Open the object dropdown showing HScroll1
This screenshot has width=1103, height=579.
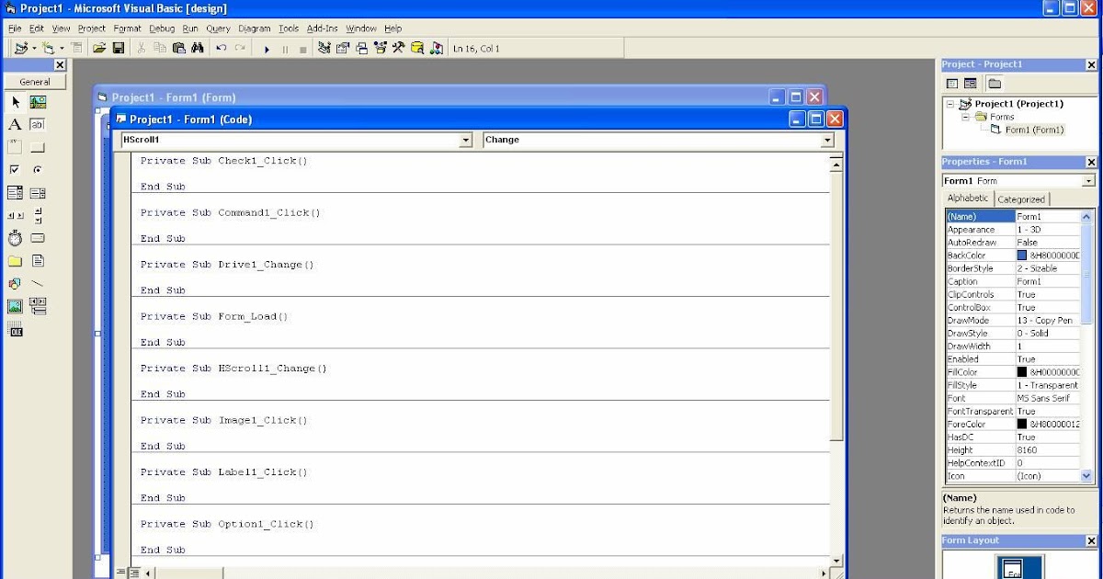pyautogui.click(x=467, y=140)
